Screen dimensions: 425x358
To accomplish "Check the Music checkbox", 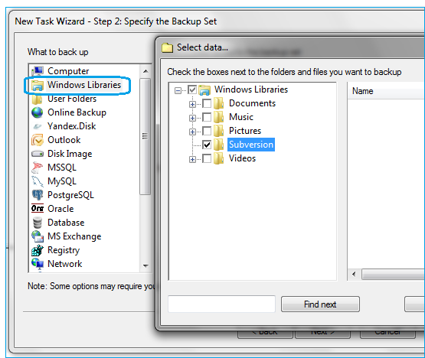I will 207,117.
